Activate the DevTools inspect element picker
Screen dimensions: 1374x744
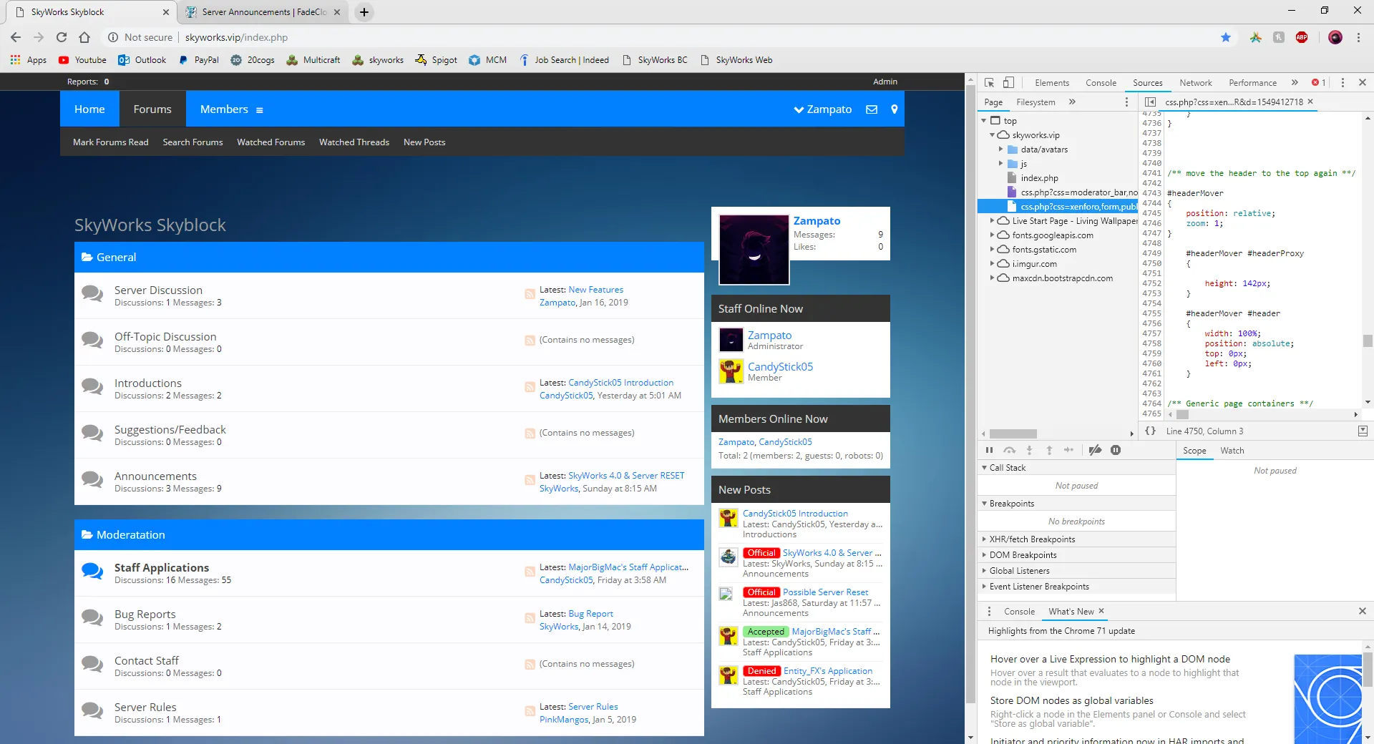989,82
